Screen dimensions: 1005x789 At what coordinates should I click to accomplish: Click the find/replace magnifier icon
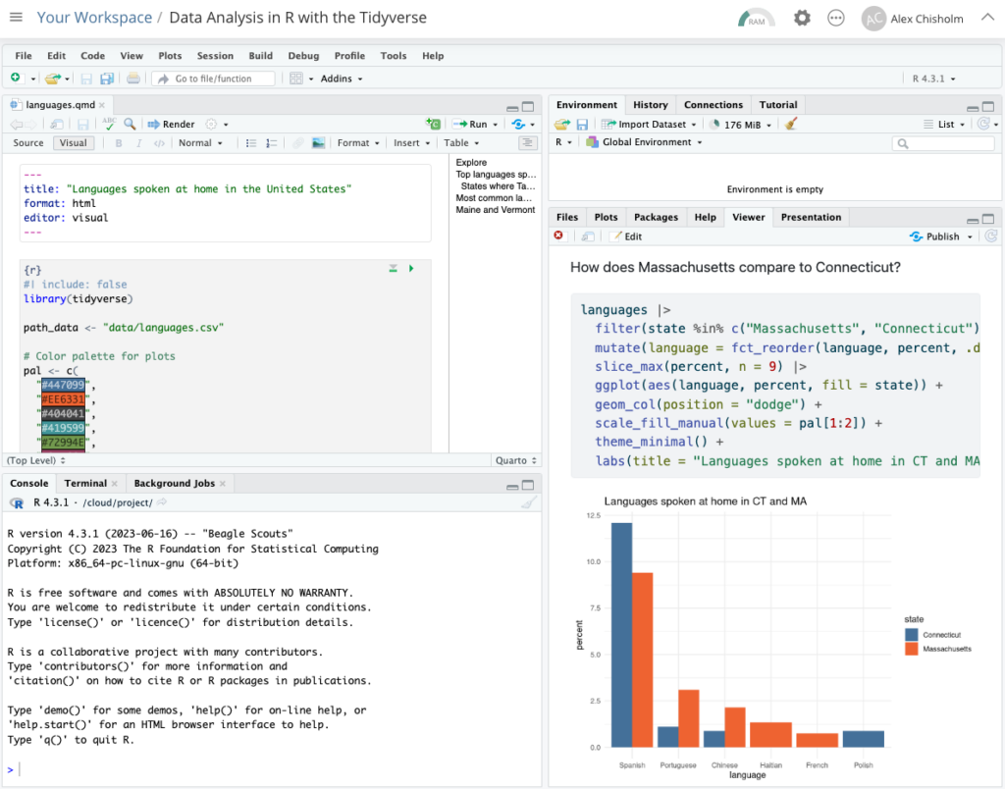click(x=130, y=125)
